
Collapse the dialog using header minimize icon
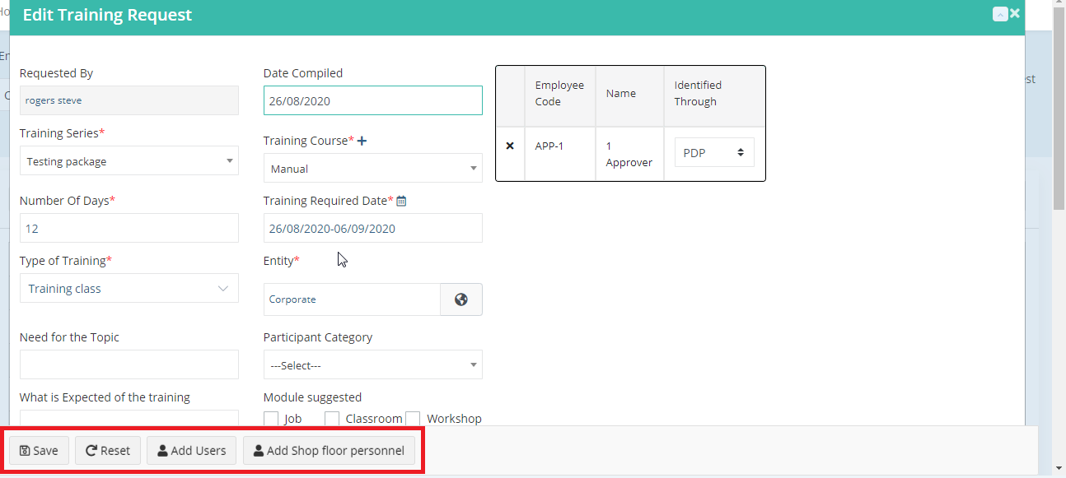1000,14
